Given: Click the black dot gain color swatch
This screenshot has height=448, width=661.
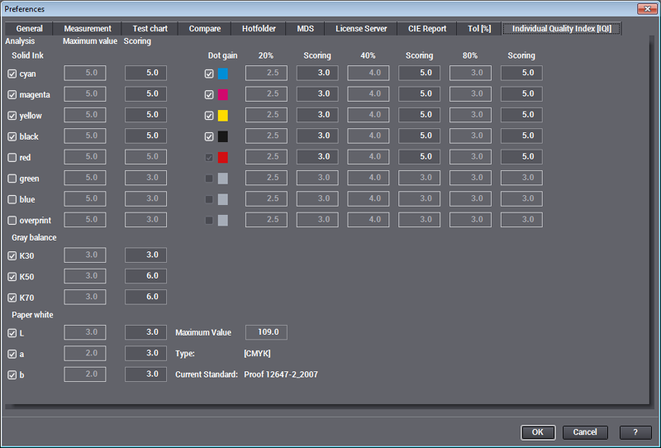Looking at the screenshot, I should coord(222,136).
